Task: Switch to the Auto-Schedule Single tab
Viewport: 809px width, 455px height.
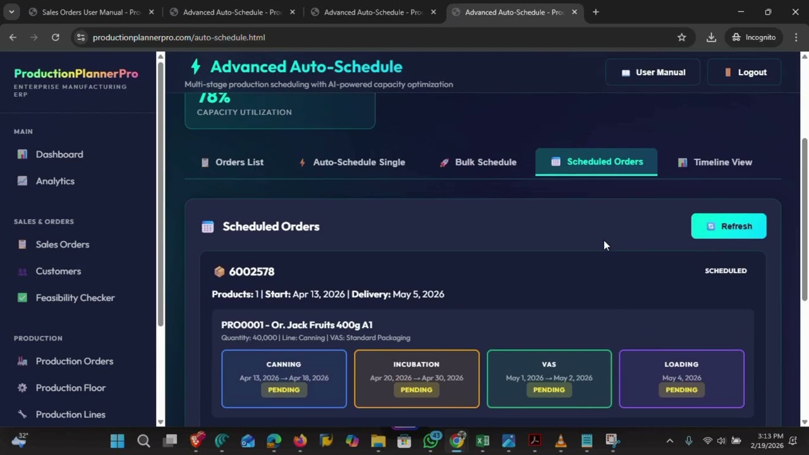Action: (x=352, y=162)
